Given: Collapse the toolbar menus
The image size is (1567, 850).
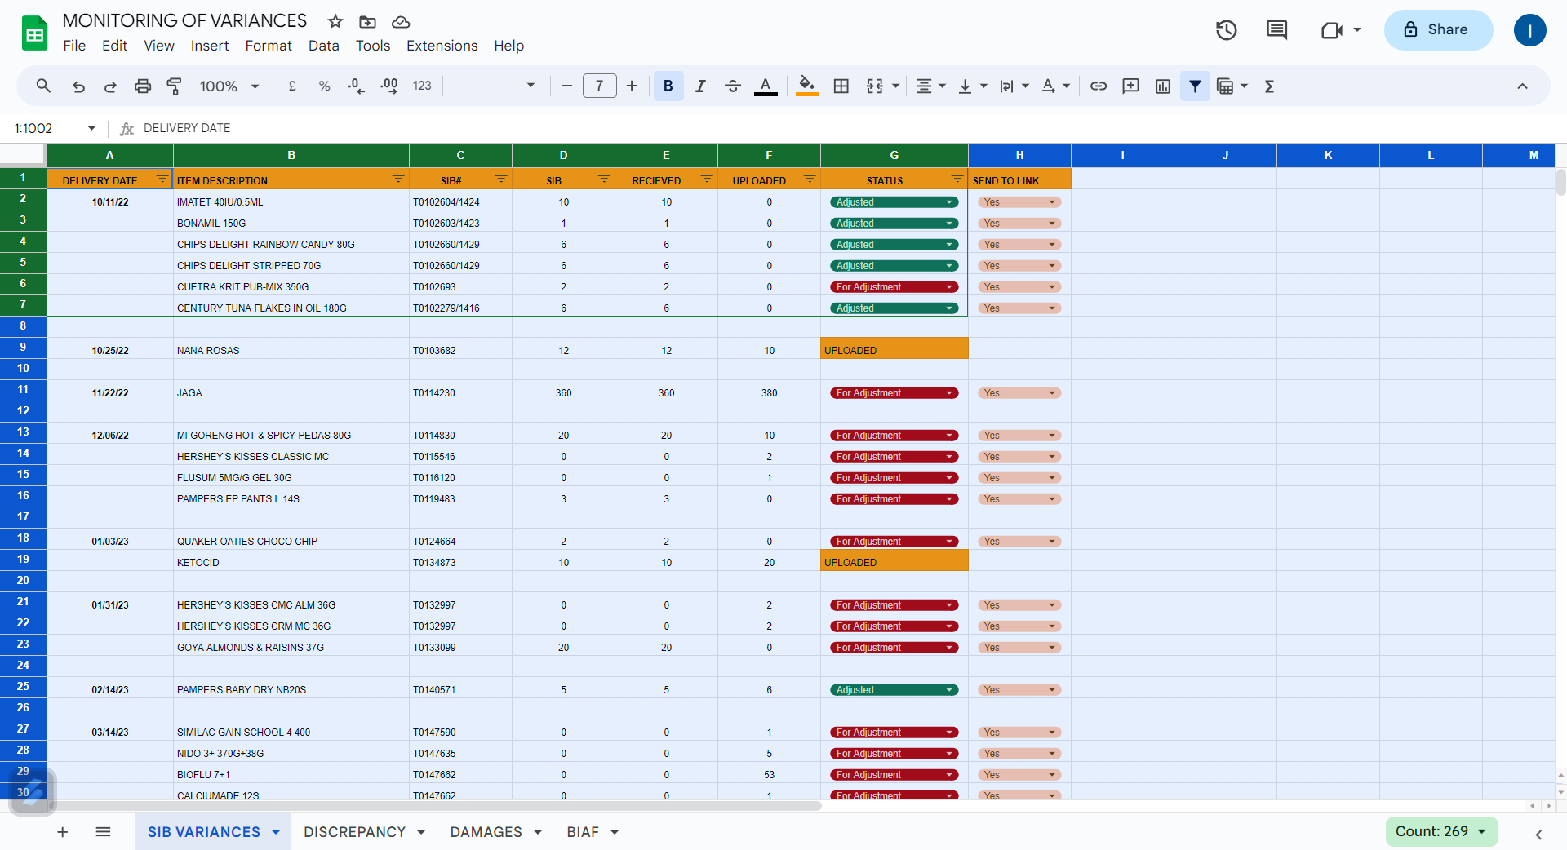Looking at the screenshot, I should click(x=1522, y=86).
